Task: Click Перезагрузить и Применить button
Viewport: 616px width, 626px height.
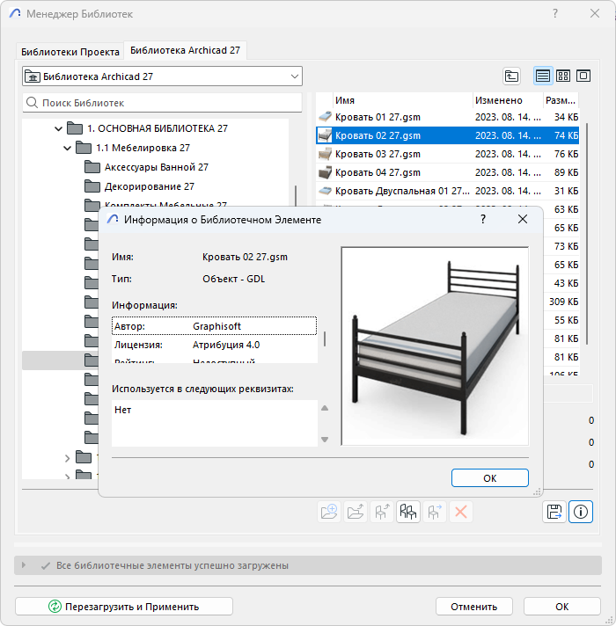Action: click(124, 606)
